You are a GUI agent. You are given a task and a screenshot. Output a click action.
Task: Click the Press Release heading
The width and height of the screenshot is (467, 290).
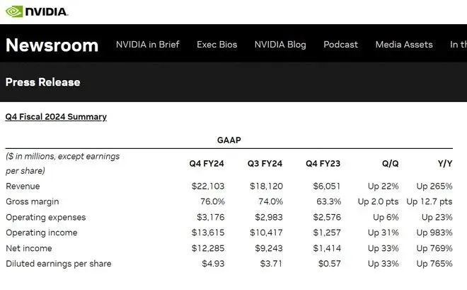43,82
